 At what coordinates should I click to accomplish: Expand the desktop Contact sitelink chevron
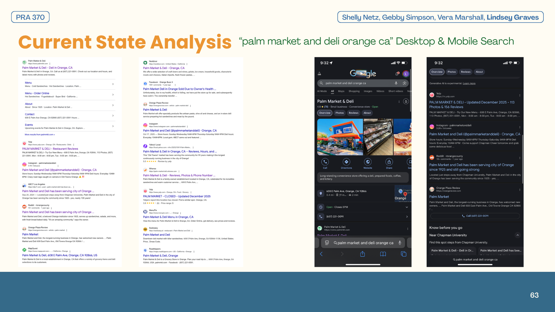[x=113, y=116]
